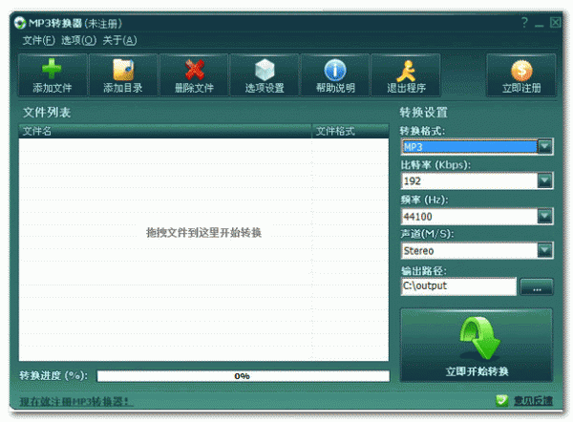
Task: Click the 删除文件 red X icon
Action: click(194, 69)
